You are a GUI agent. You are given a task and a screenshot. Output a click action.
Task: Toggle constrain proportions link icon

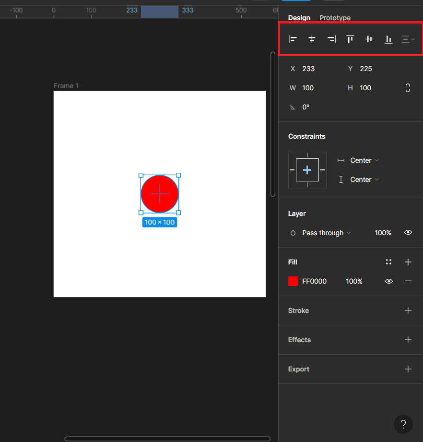[408, 88]
